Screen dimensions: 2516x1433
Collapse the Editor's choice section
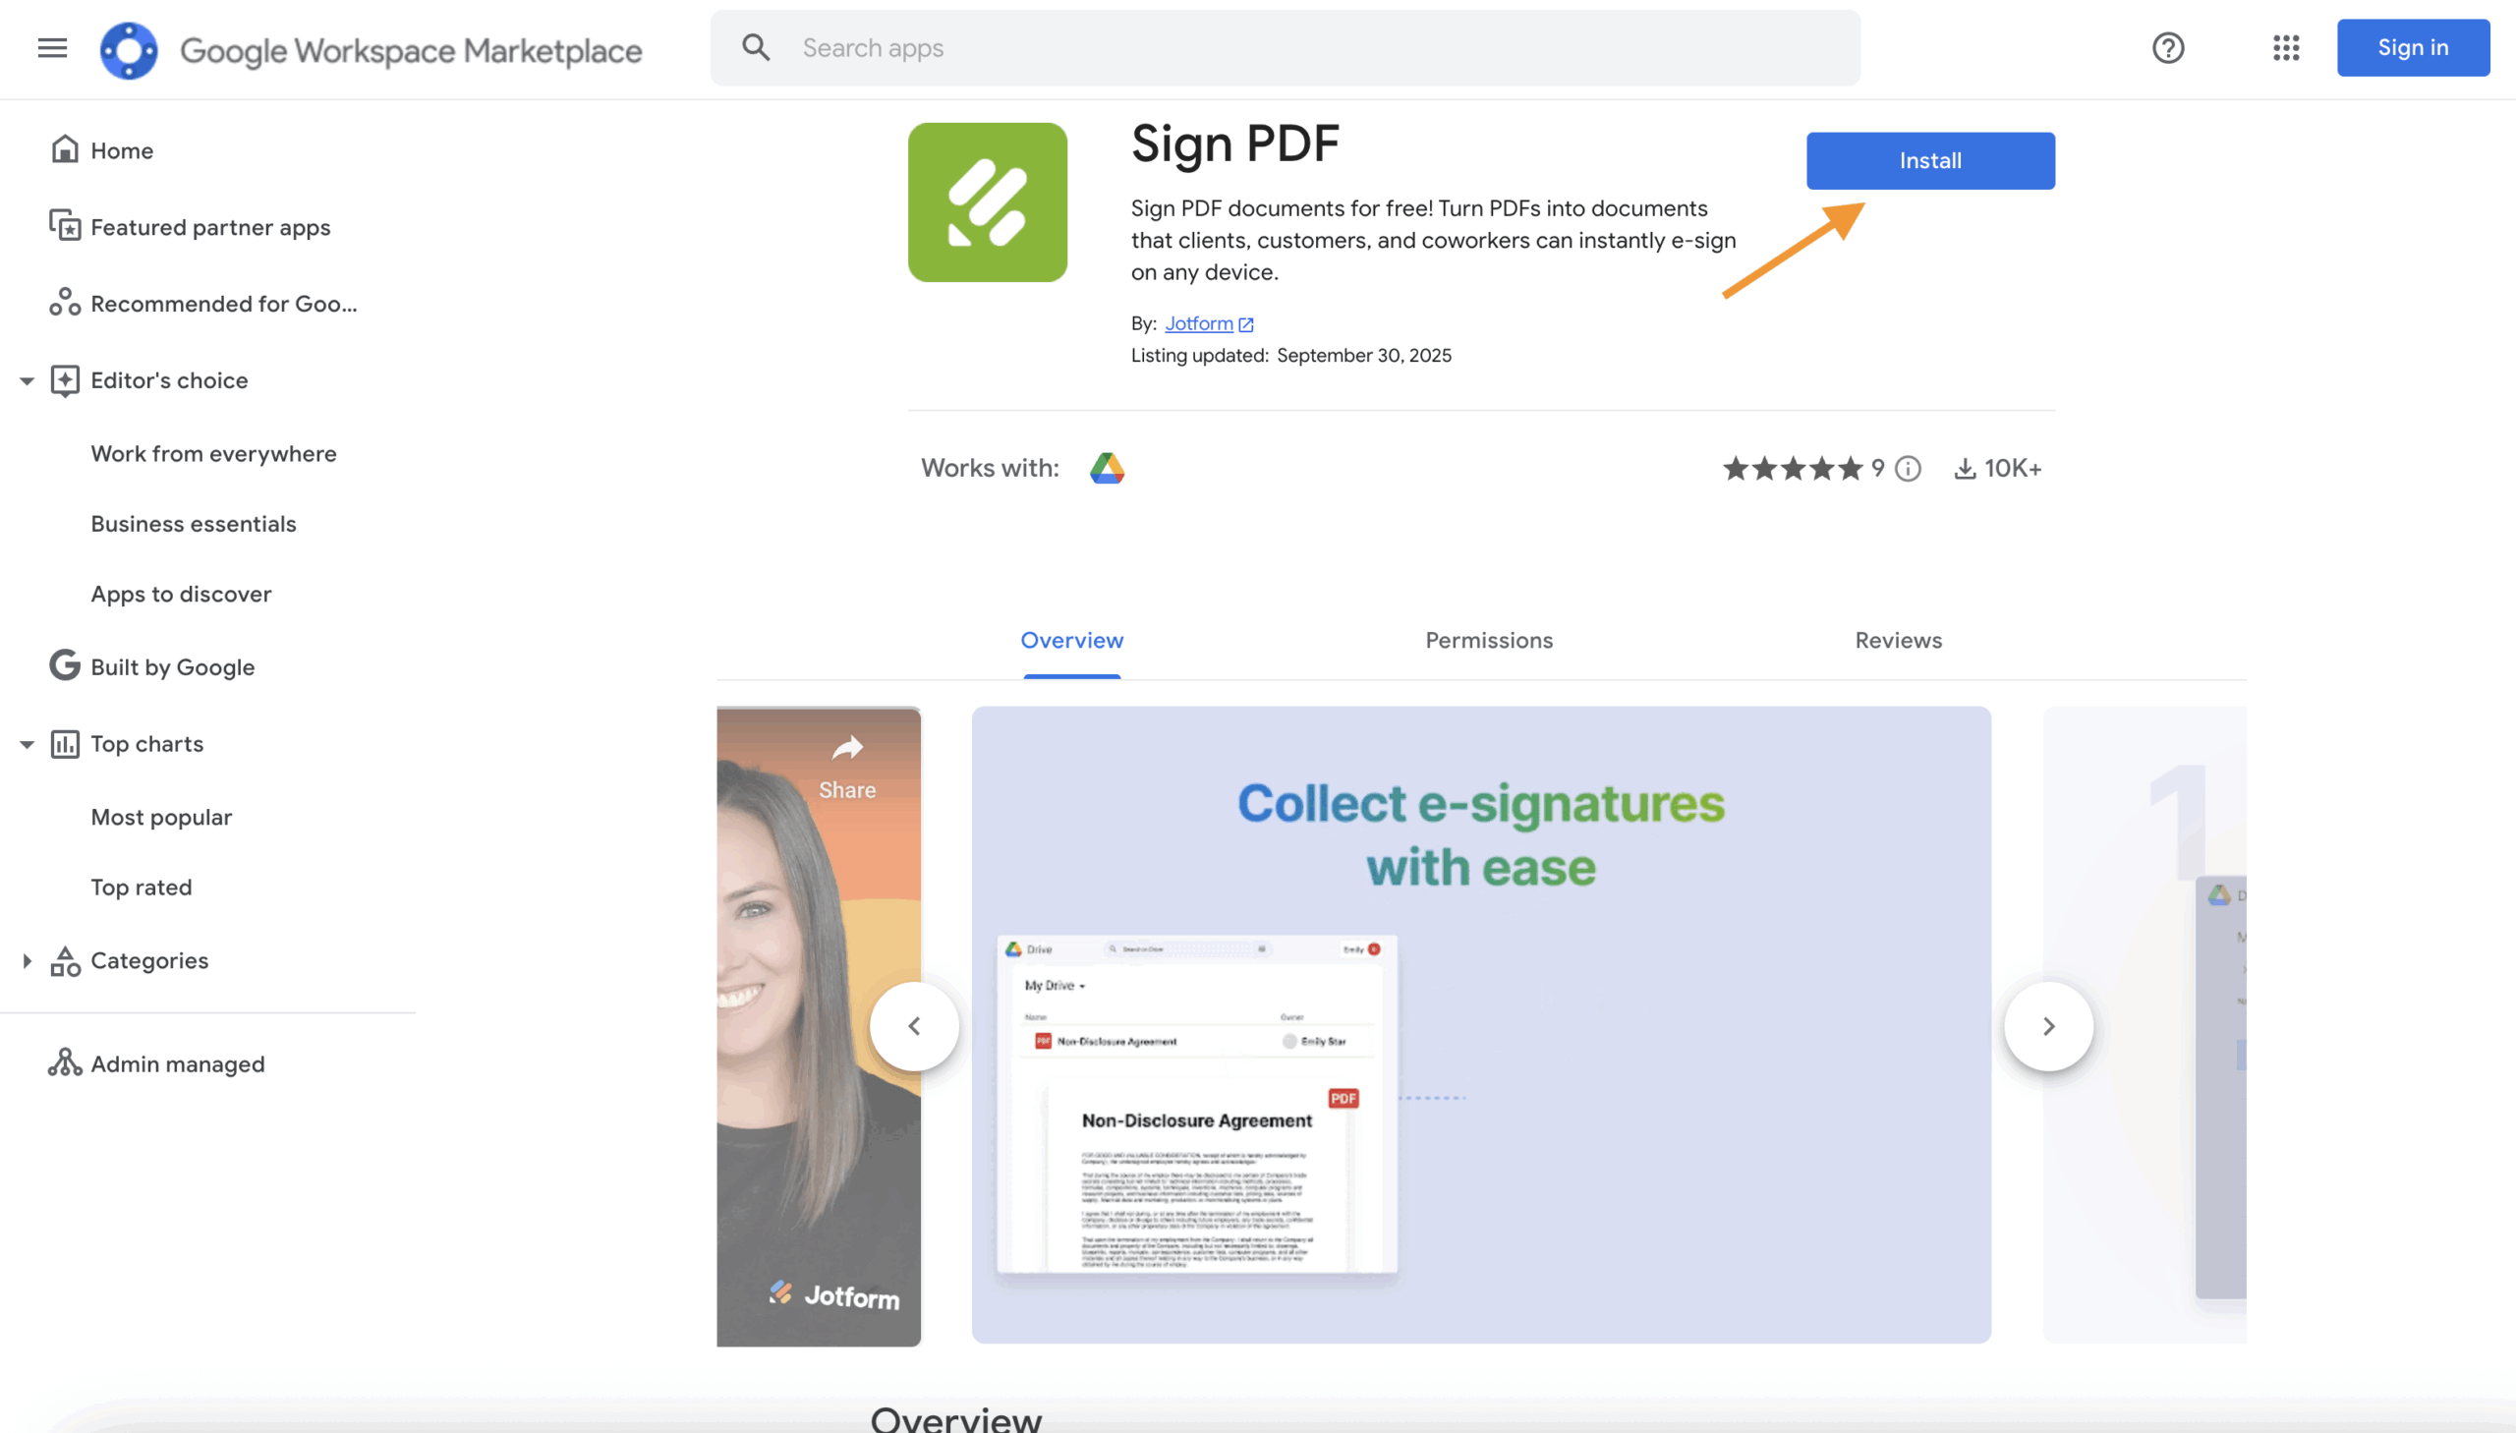click(x=27, y=381)
